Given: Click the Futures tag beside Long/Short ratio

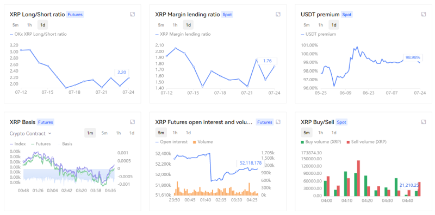Looking at the screenshot, I should pyautogui.click(x=75, y=15).
